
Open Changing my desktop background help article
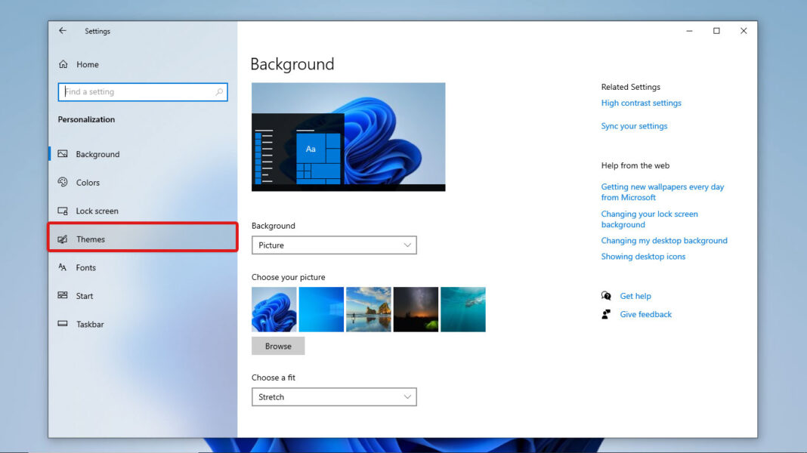tap(664, 240)
